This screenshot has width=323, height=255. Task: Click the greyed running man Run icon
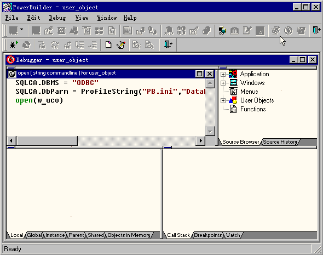point(276,31)
